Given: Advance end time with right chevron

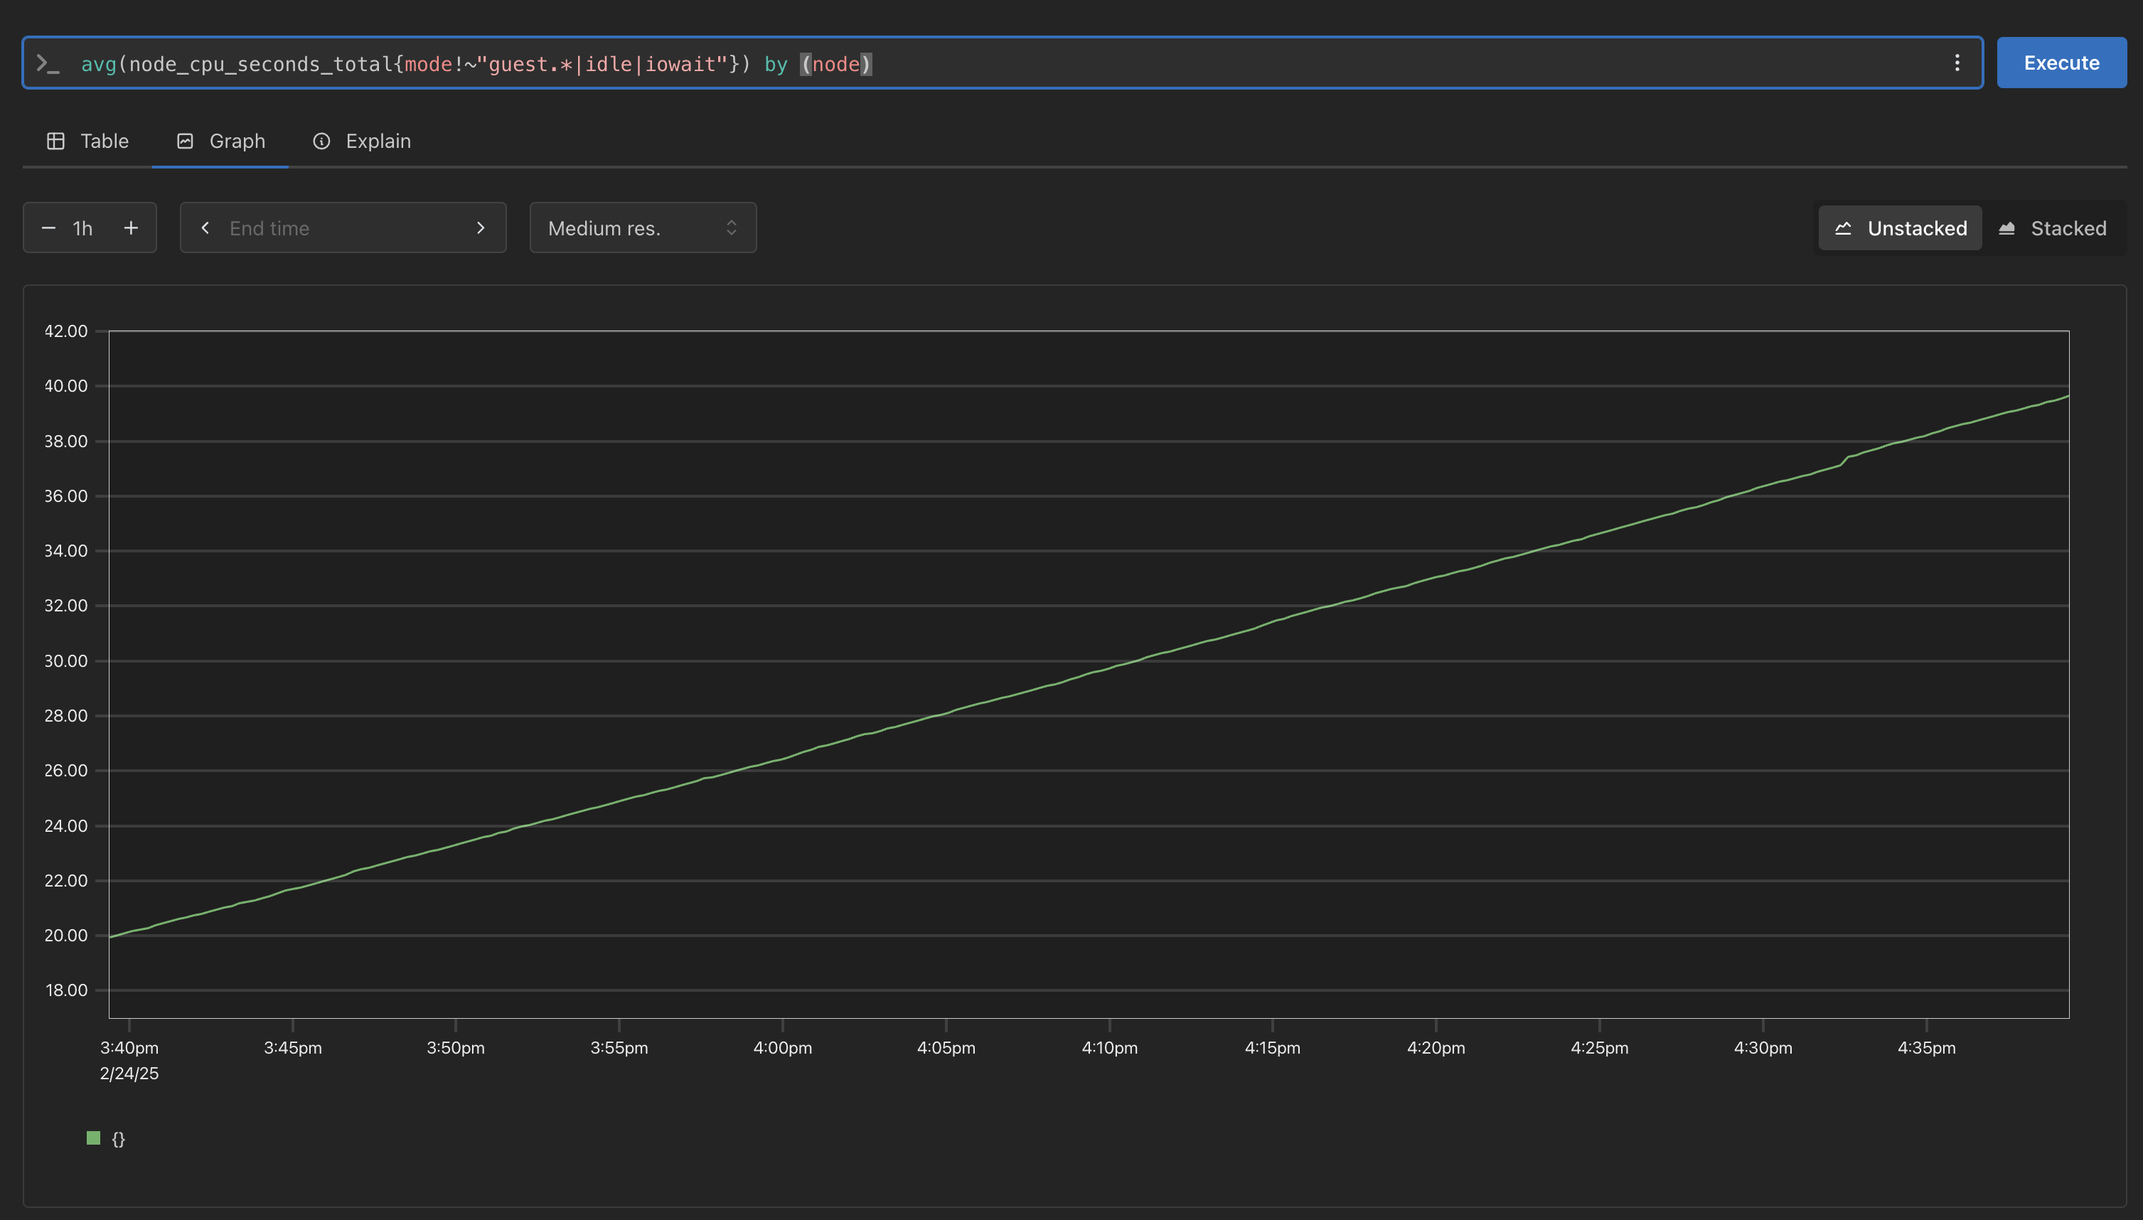Looking at the screenshot, I should tap(480, 228).
